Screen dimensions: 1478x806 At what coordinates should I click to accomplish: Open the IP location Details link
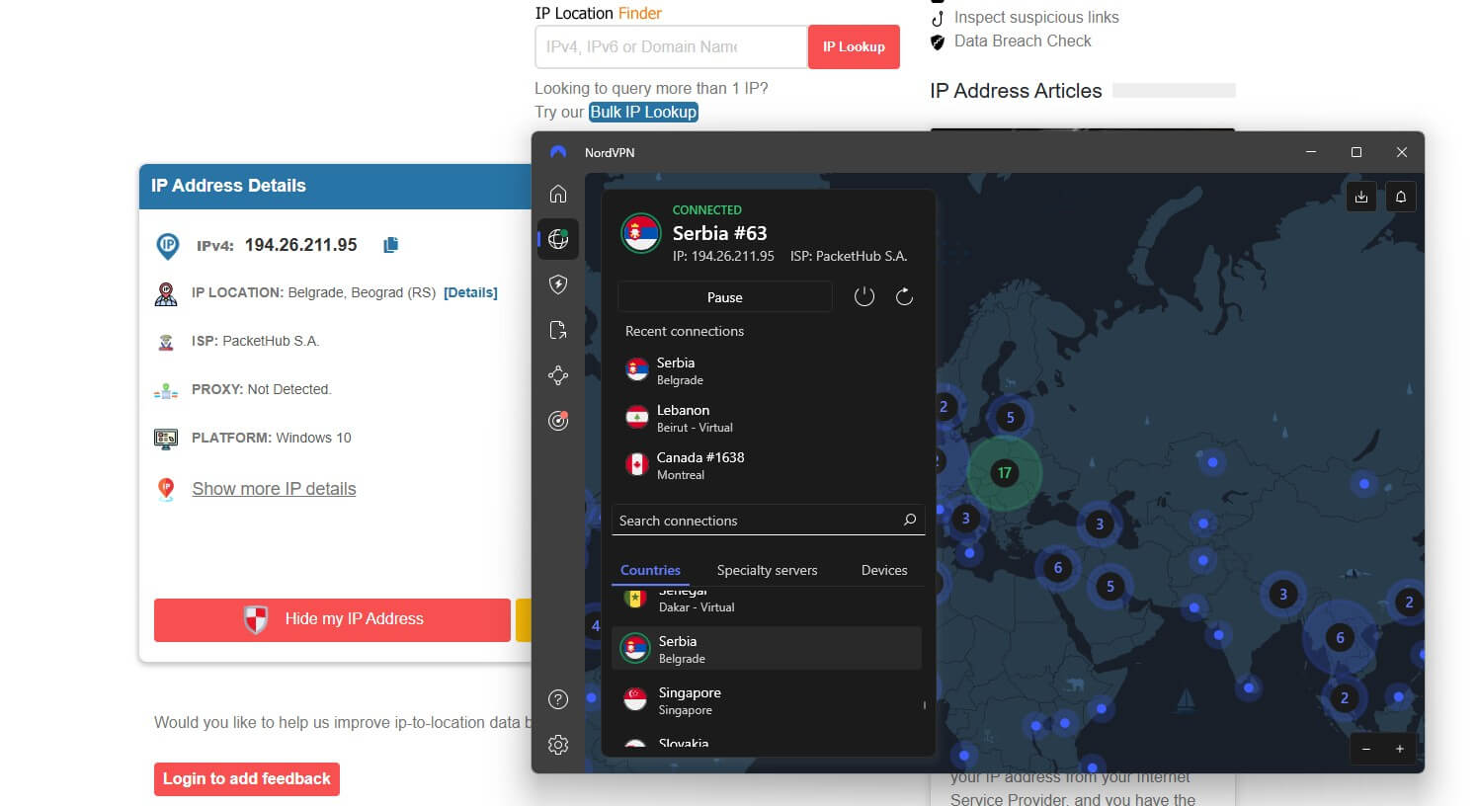click(470, 292)
